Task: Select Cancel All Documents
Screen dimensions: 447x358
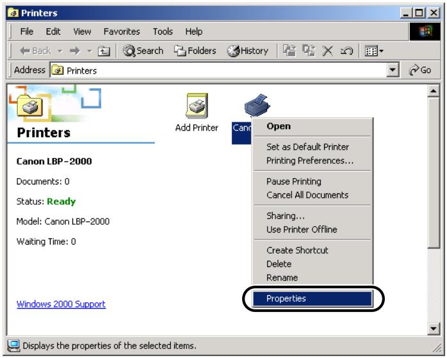Action: tap(313, 195)
